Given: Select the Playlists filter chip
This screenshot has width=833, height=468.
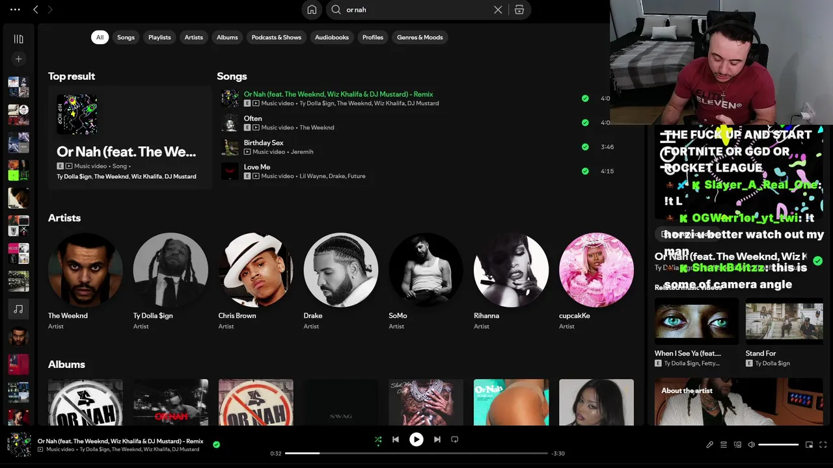Looking at the screenshot, I should 159,37.
